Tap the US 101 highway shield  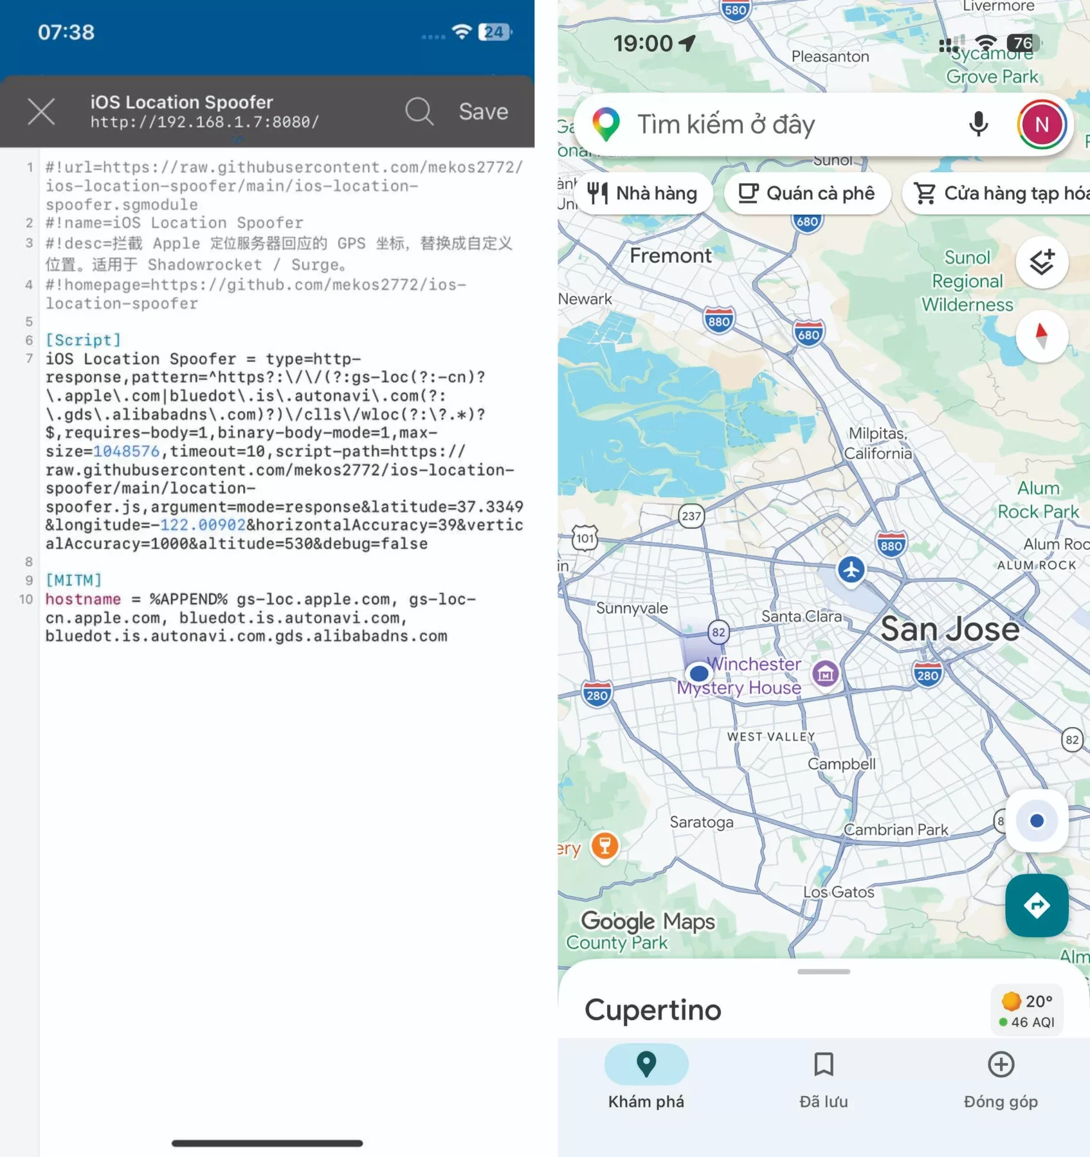click(585, 538)
